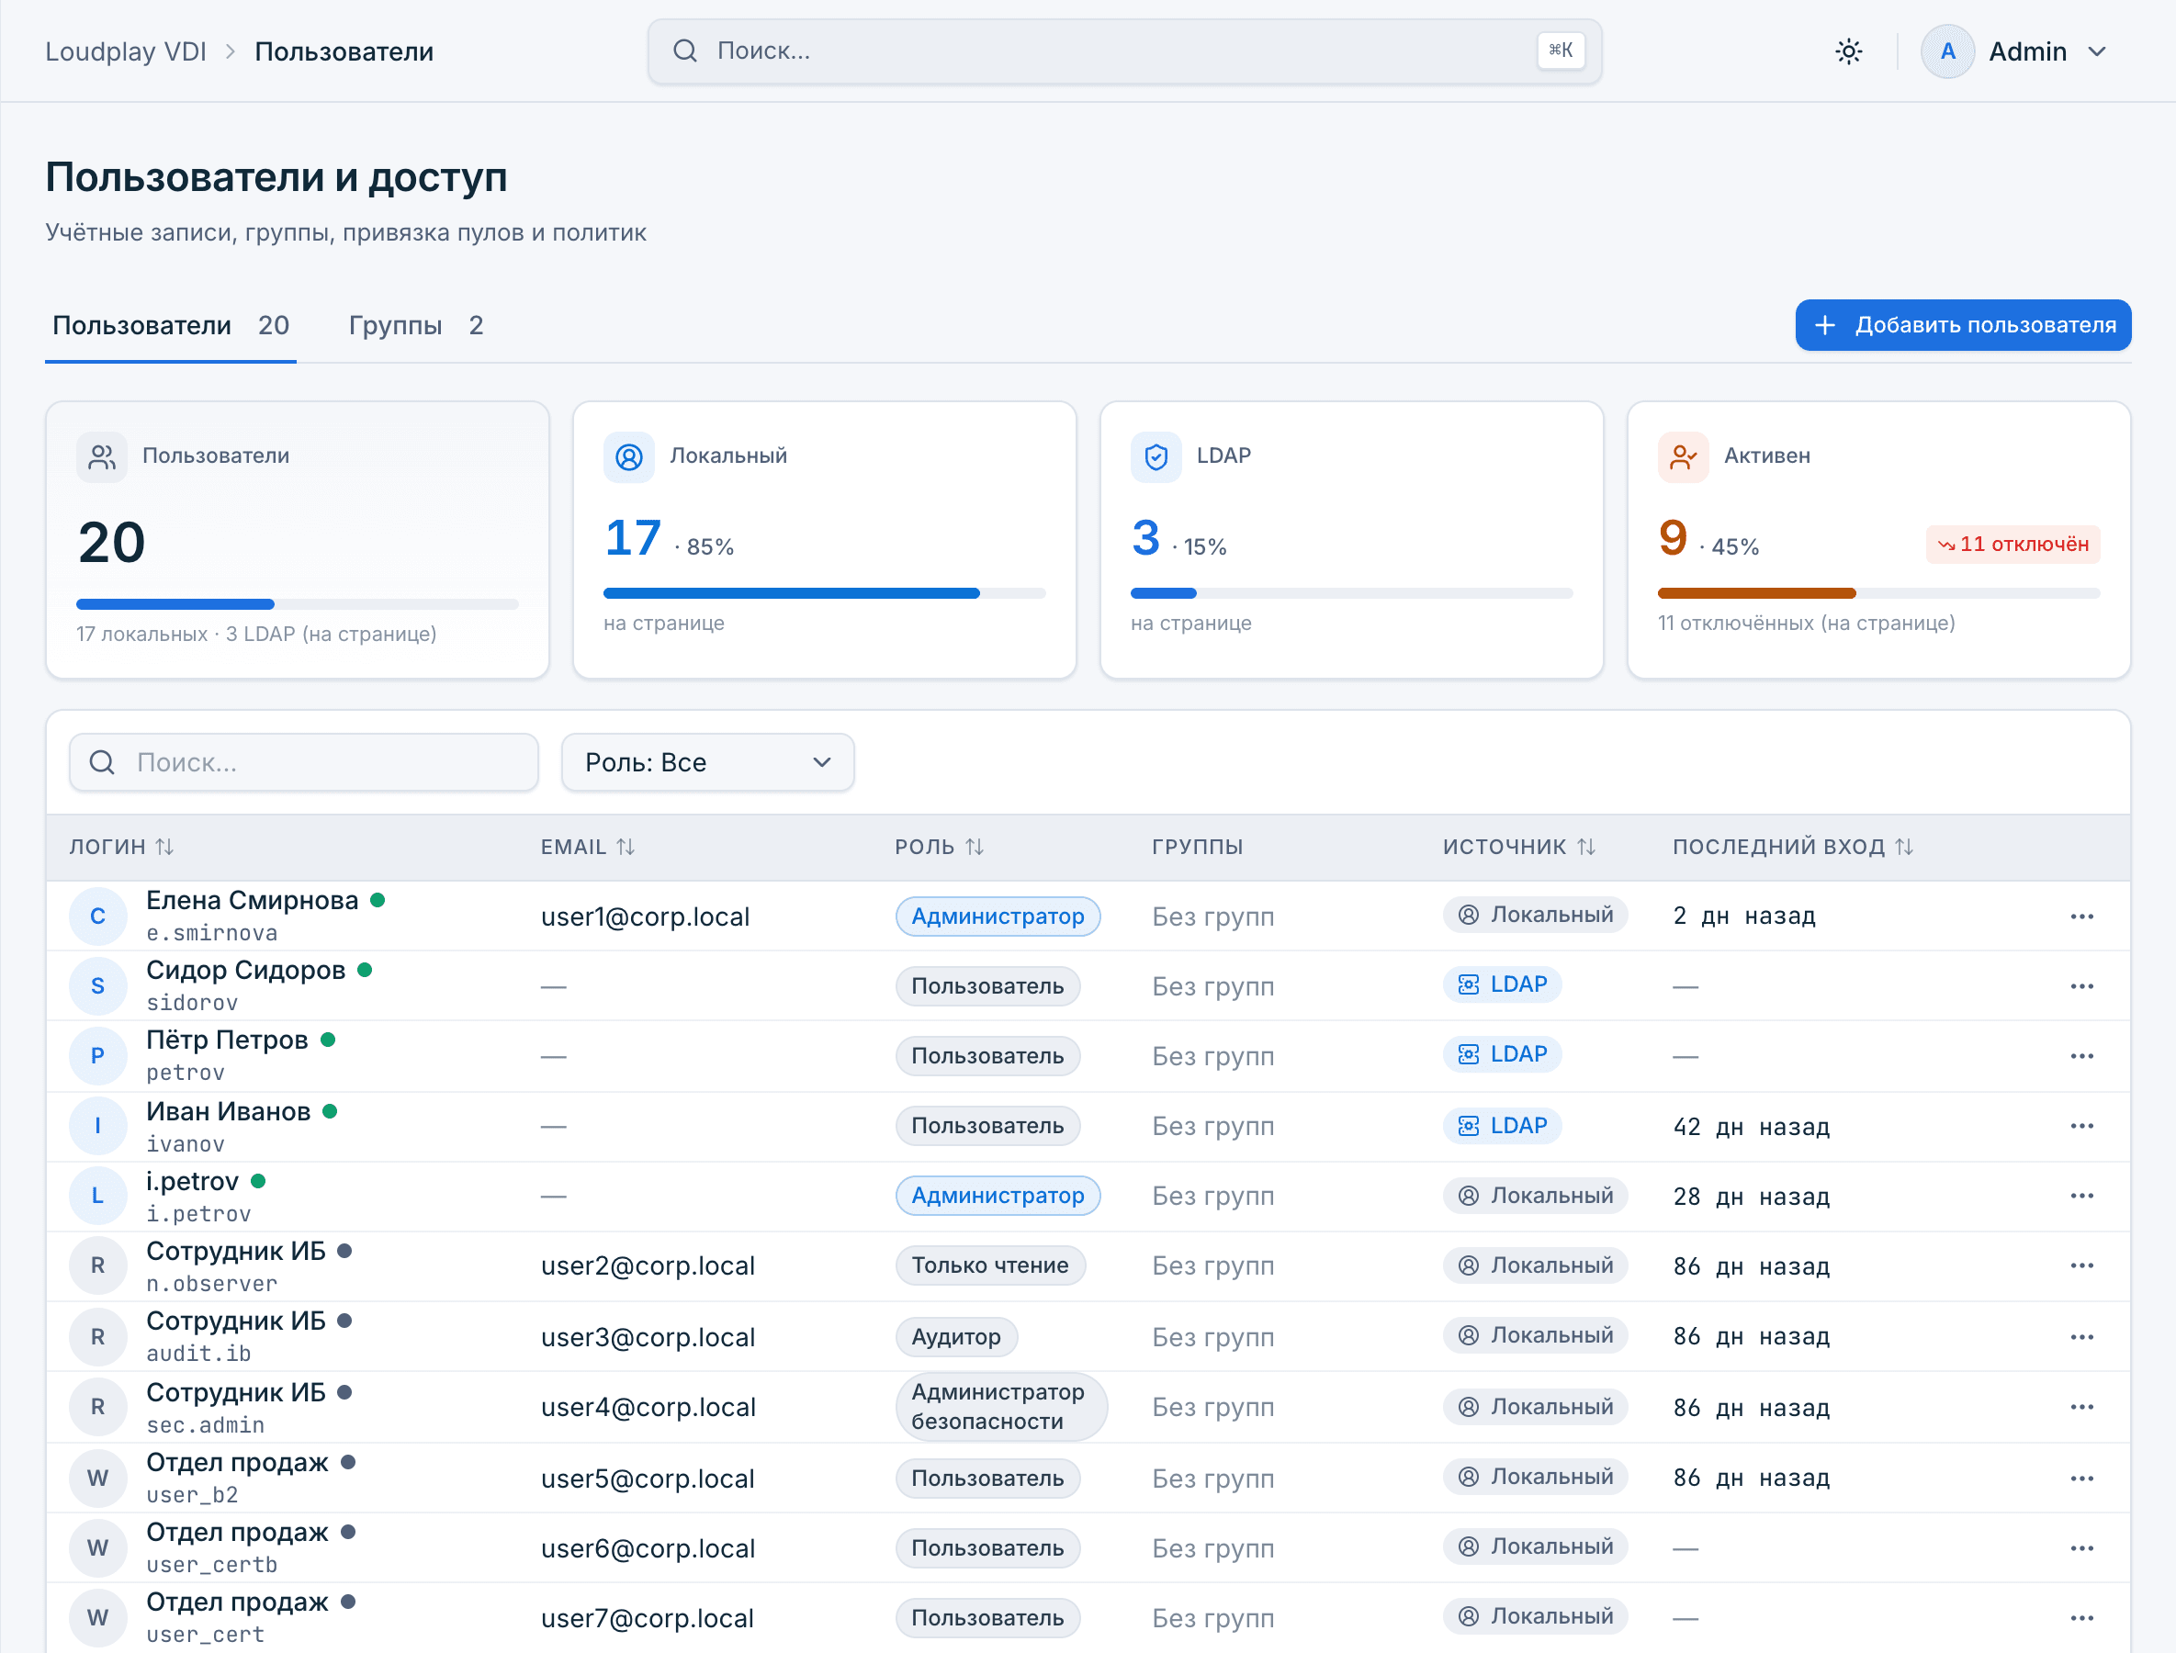Click Администратор безопасности role badge
This screenshot has height=1653, width=2176.
(1000, 1407)
